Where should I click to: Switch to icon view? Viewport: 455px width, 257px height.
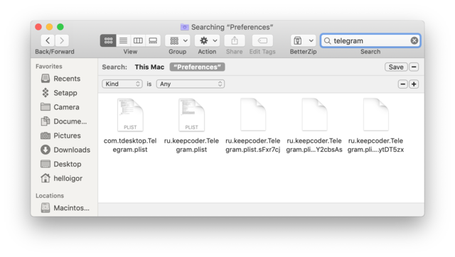point(108,40)
